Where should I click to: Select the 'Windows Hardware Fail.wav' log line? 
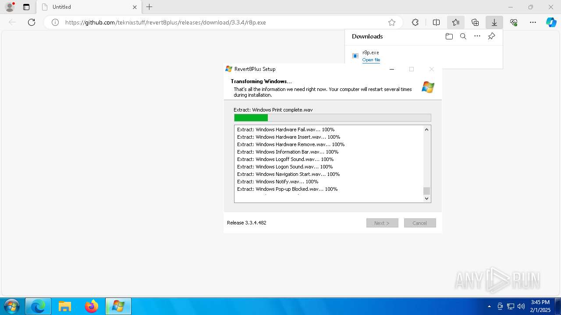(x=286, y=129)
